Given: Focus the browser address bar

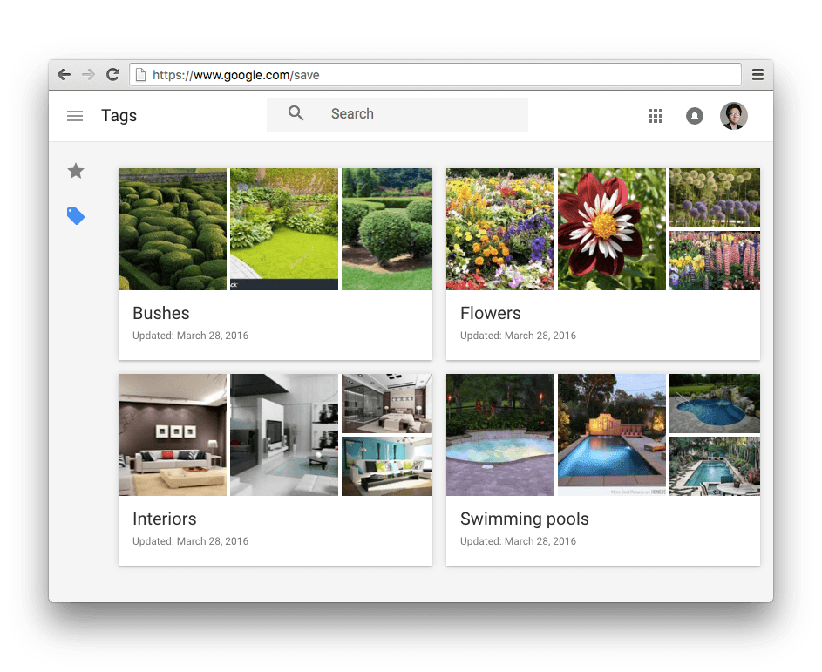Looking at the screenshot, I should (x=436, y=75).
